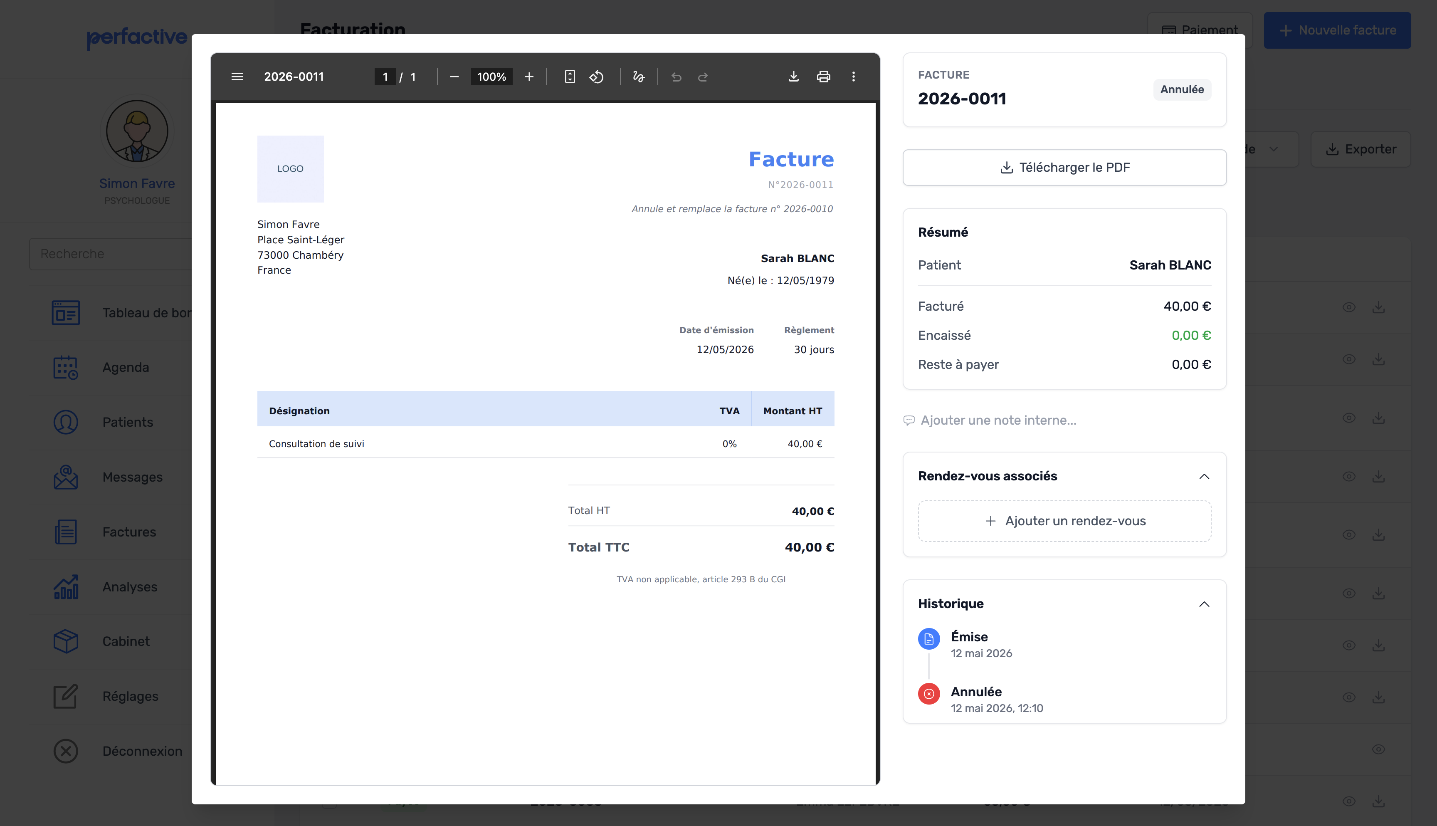Click Nouvelle facture button
The width and height of the screenshot is (1437, 826).
1337,30
